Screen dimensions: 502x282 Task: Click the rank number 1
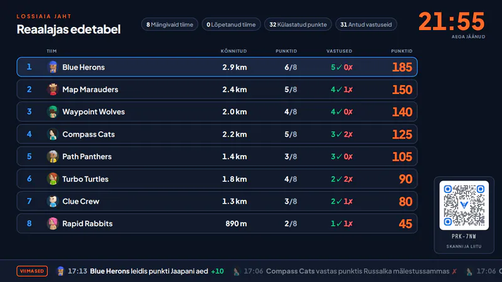[x=29, y=67]
